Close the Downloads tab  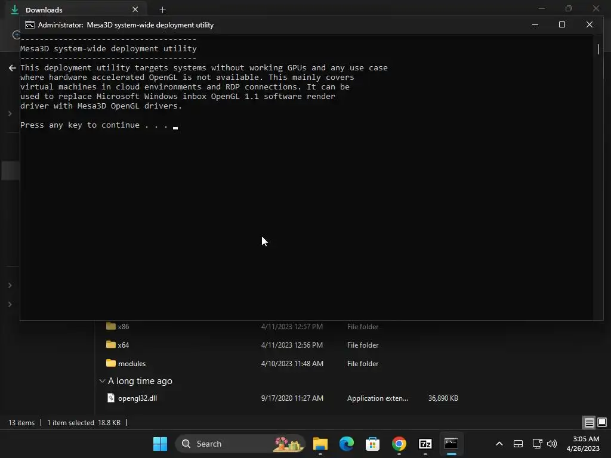(135, 10)
